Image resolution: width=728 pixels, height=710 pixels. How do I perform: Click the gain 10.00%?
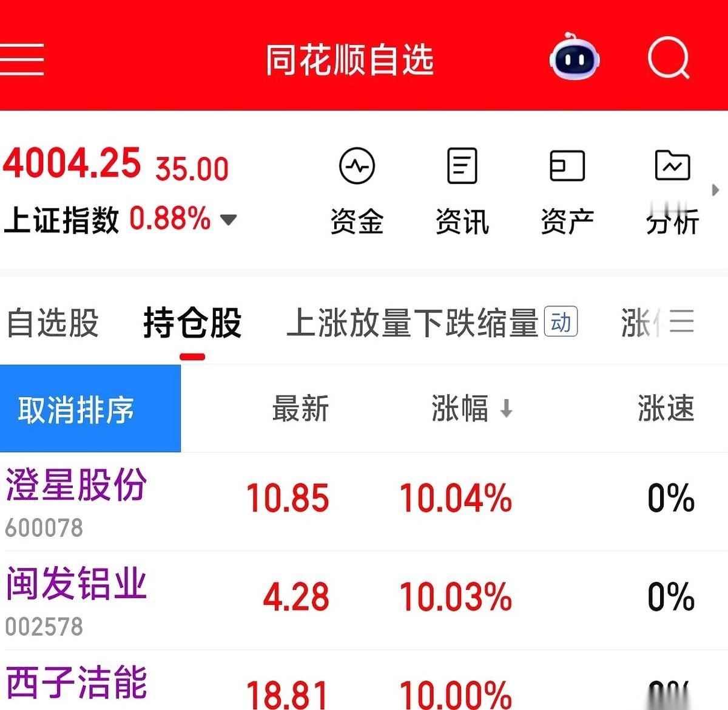[456, 694]
